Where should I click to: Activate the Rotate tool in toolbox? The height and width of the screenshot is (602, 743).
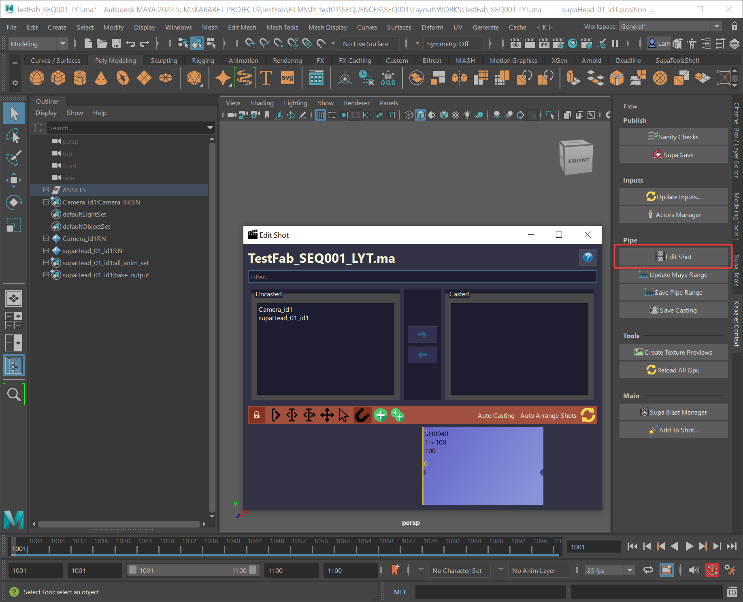pos(14,202)
